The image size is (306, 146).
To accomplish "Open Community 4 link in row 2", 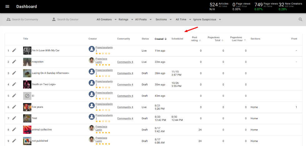I will click(x=125, y=62).
